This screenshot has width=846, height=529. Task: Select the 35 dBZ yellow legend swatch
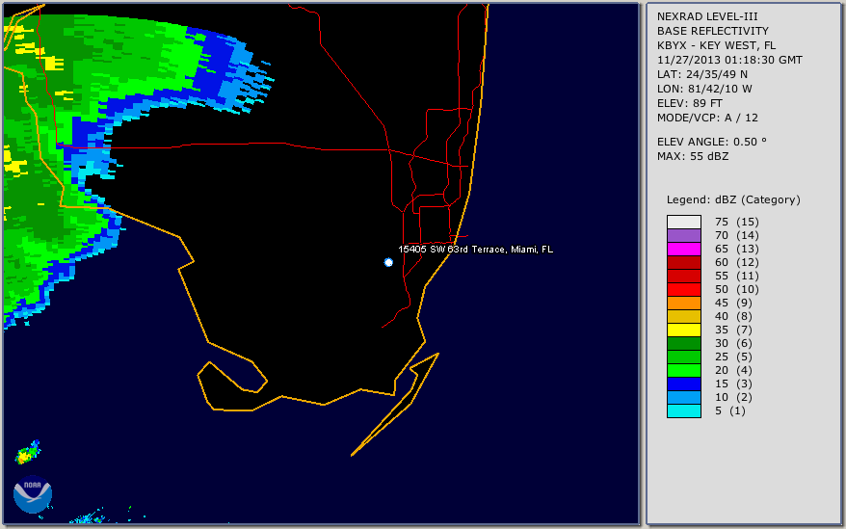click(684, 330)
